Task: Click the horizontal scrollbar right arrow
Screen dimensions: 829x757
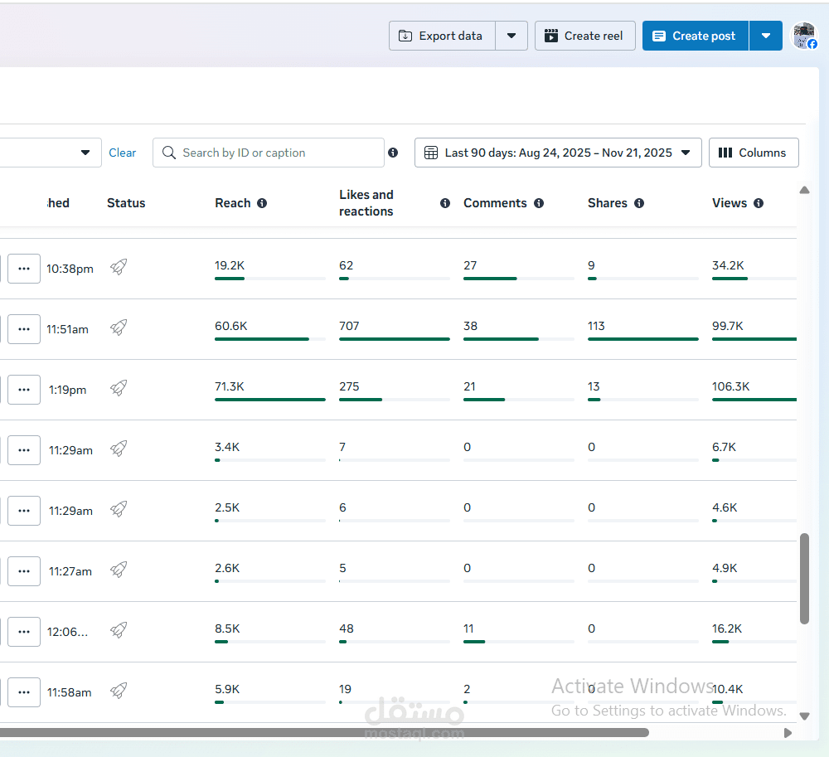Action: point(788,733)
